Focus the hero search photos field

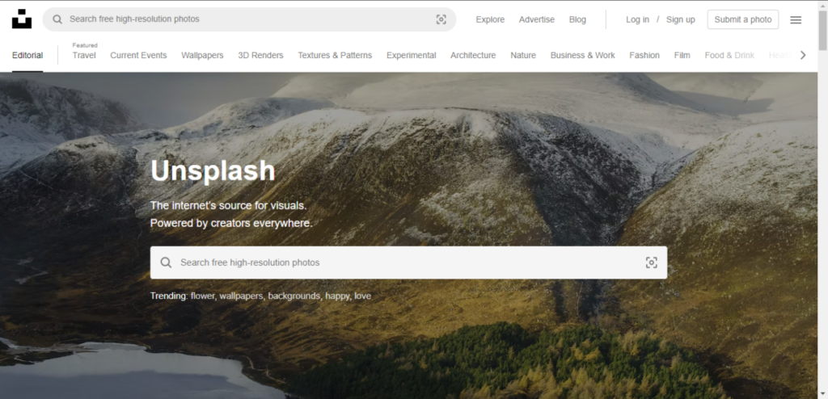[x=408, y=262]
